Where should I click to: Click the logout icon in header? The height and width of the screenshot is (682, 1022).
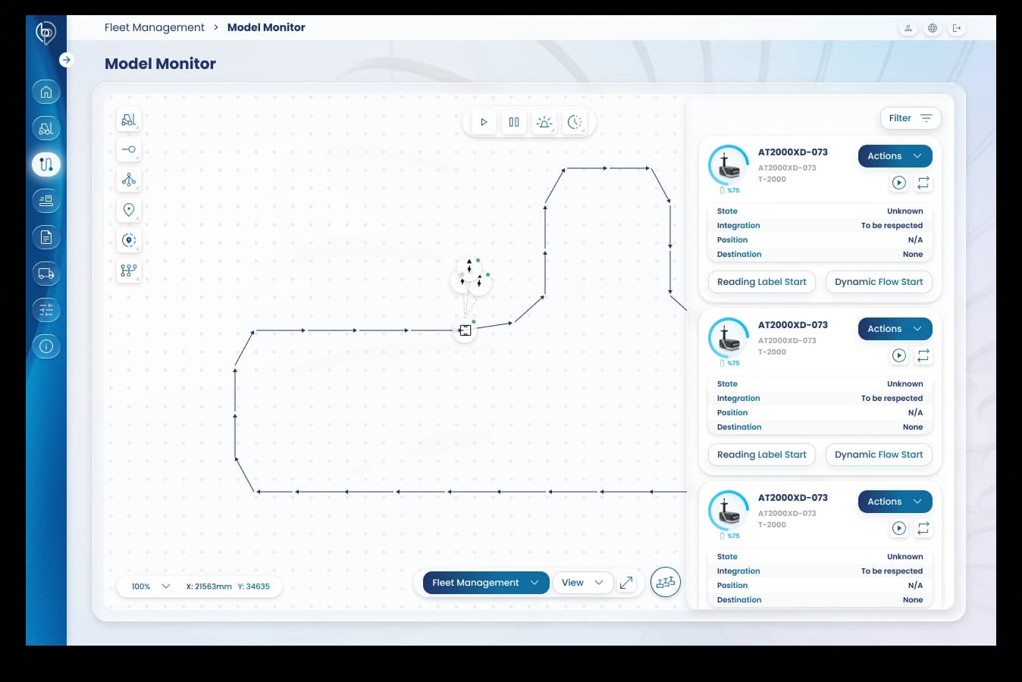(x=957, y=28)
